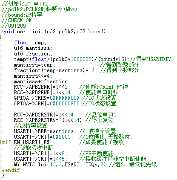Place cursor on float temp declaration
Viewport: 177px width, 180px height.
click(x=30, y=43)
